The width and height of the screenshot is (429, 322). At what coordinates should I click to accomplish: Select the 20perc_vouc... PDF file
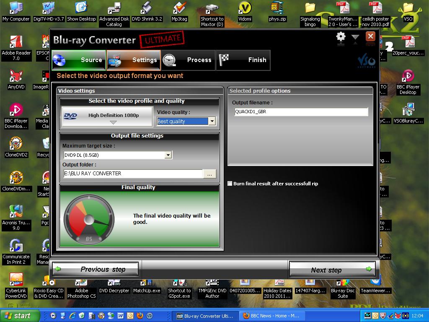click(408, 46)
